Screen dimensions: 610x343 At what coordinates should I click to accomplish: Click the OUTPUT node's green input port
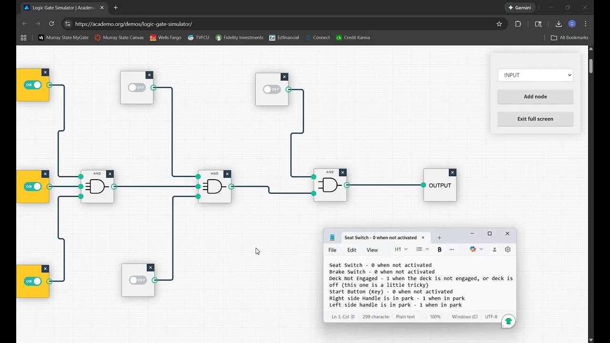(x=423, y=185)
